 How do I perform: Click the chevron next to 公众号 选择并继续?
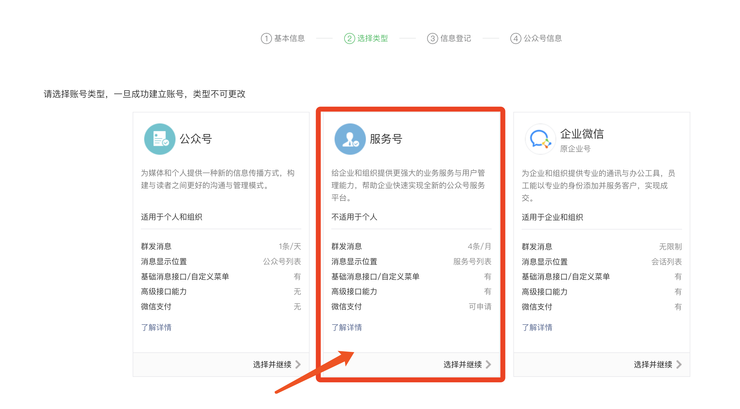tap(298, 364)
